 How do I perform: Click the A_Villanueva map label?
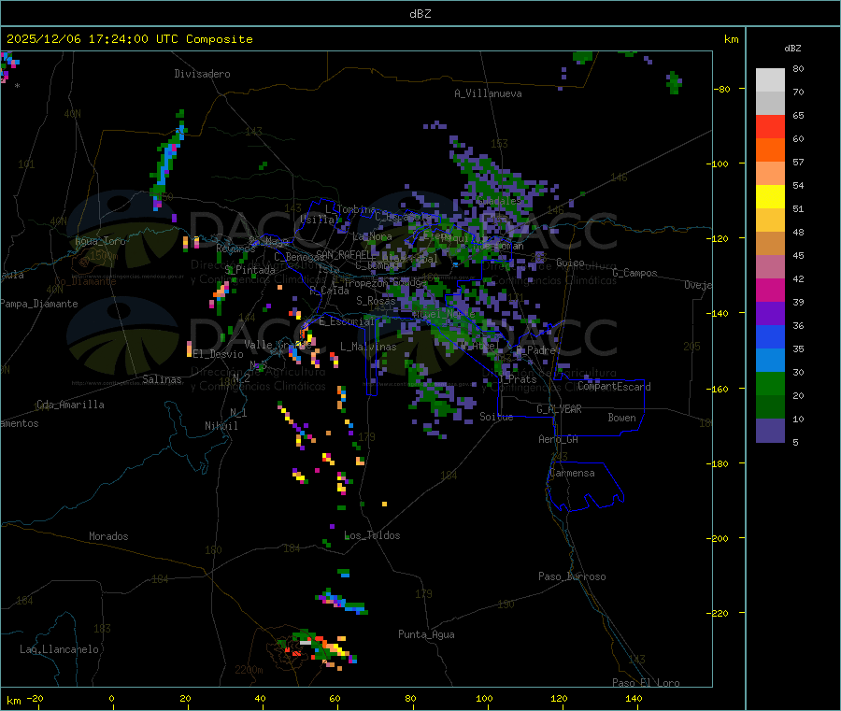click(x=488, y=93)
